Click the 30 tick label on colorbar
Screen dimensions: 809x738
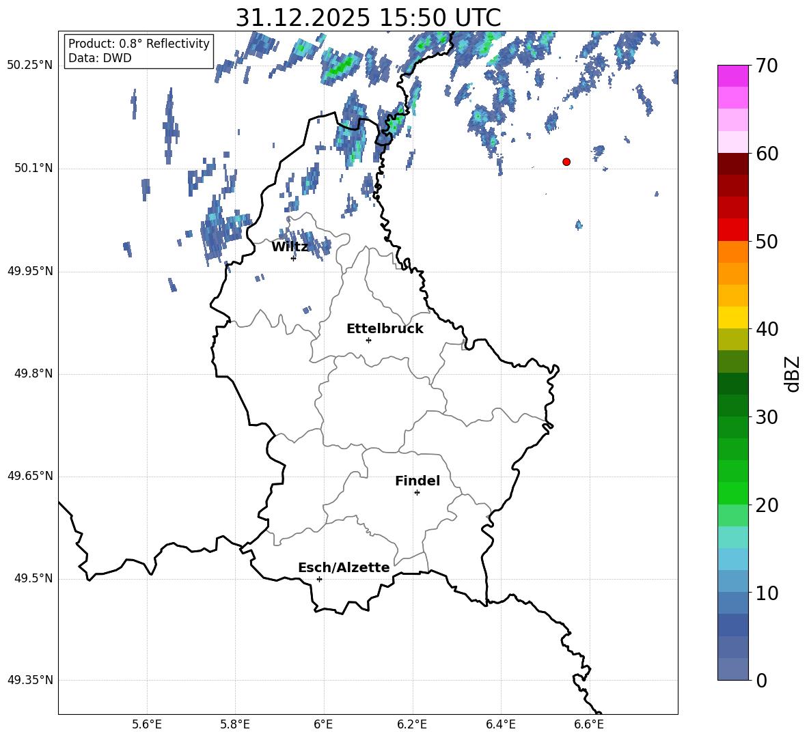tap(767, 417)
